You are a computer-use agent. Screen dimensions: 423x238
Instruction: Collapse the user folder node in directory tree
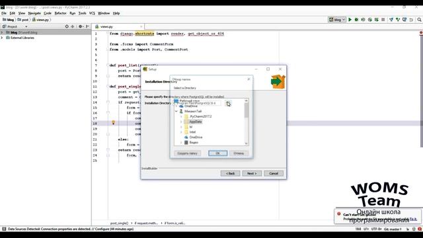coord(176,111)
